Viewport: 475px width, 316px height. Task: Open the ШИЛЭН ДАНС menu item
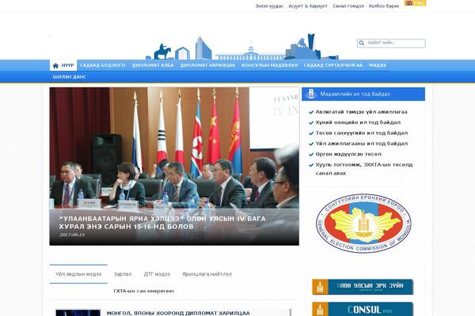[70, 77]
